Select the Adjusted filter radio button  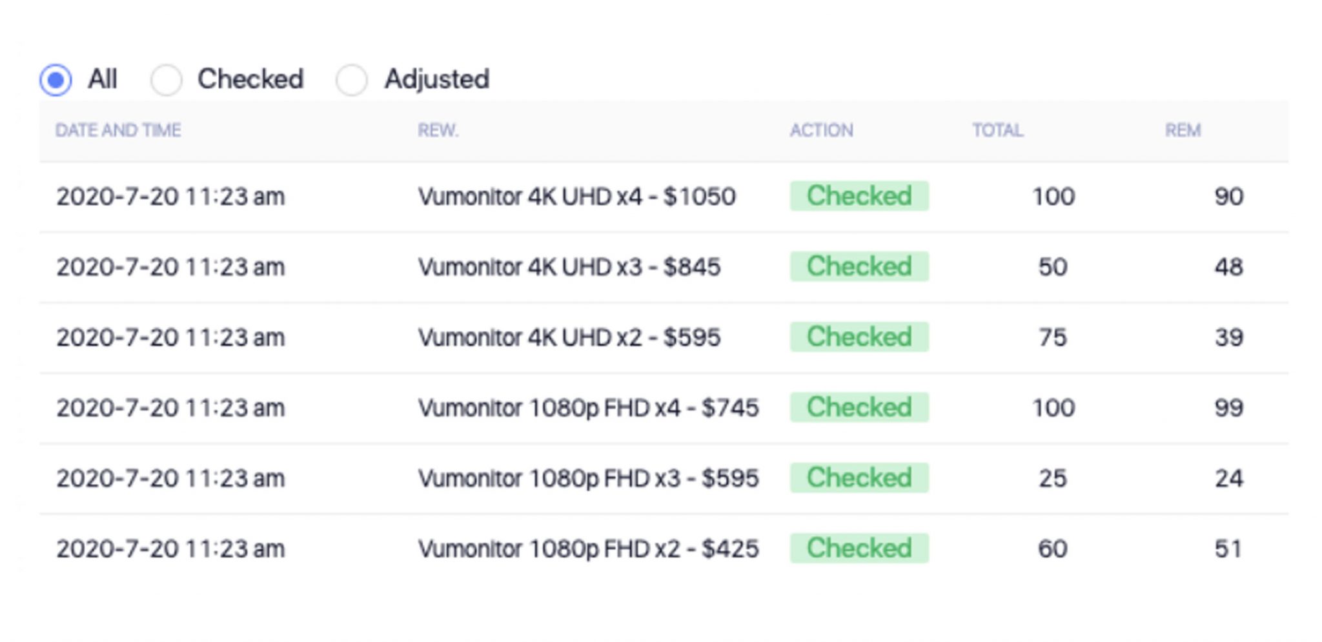pos(352,80)
